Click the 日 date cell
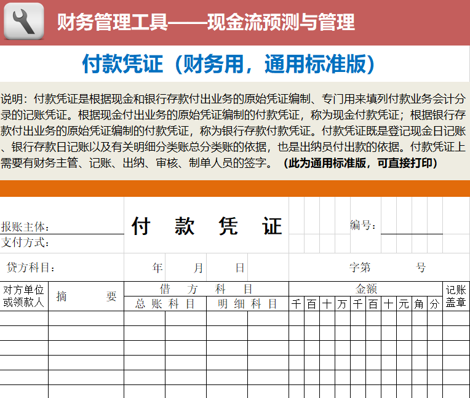This screenshot has width=470, height=398. pyautogui.click(x=227, y=268)
